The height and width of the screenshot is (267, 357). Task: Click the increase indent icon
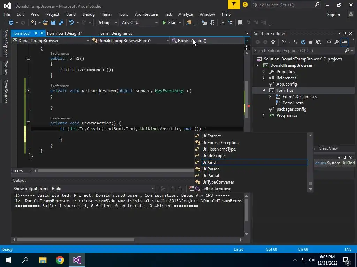point(212,23)
